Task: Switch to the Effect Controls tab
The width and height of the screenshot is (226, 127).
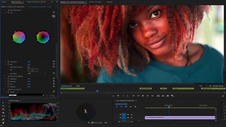Action: point(16,2)
